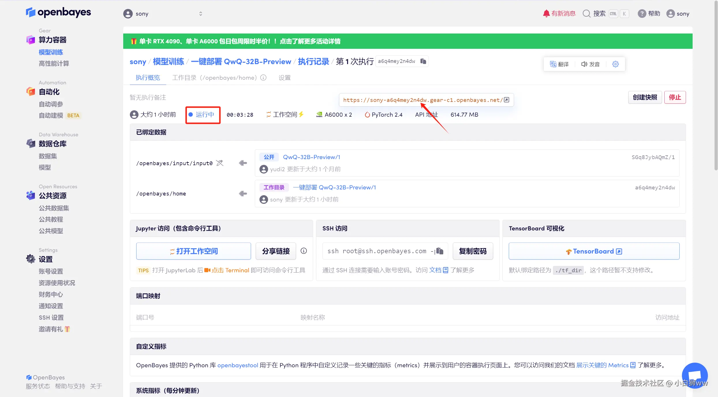This screenshot has height=397, width=718.
Task: Click the info icon next to the share link button
Action: pos(304,251)
